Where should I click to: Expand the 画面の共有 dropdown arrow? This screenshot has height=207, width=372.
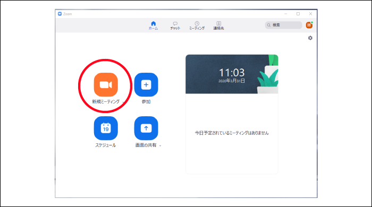point(160,145)
